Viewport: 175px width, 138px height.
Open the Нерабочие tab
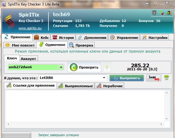pyautogui.click(x=109, y=86)
